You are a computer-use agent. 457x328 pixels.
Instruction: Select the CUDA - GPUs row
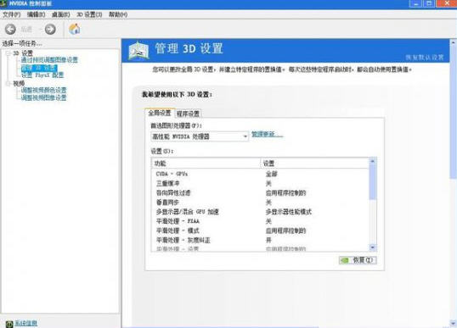tap(261, 174)
